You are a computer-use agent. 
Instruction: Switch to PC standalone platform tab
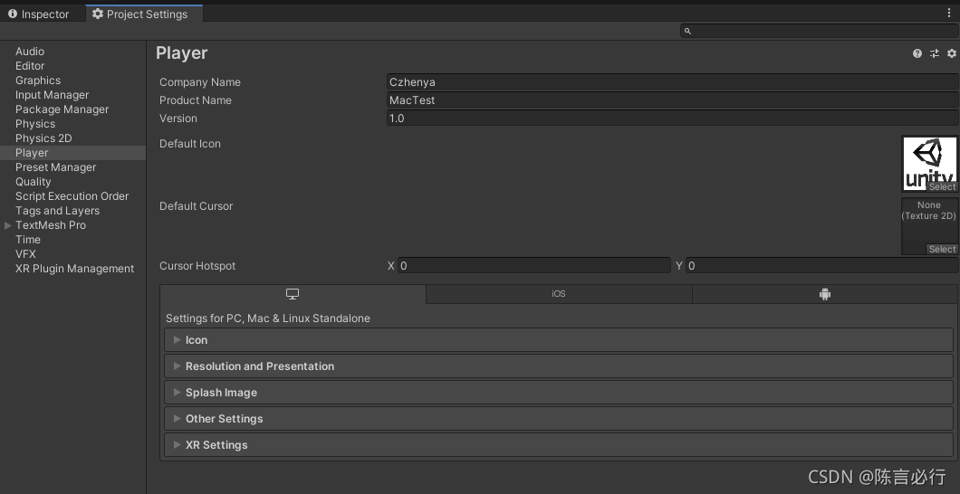[293, 294]
